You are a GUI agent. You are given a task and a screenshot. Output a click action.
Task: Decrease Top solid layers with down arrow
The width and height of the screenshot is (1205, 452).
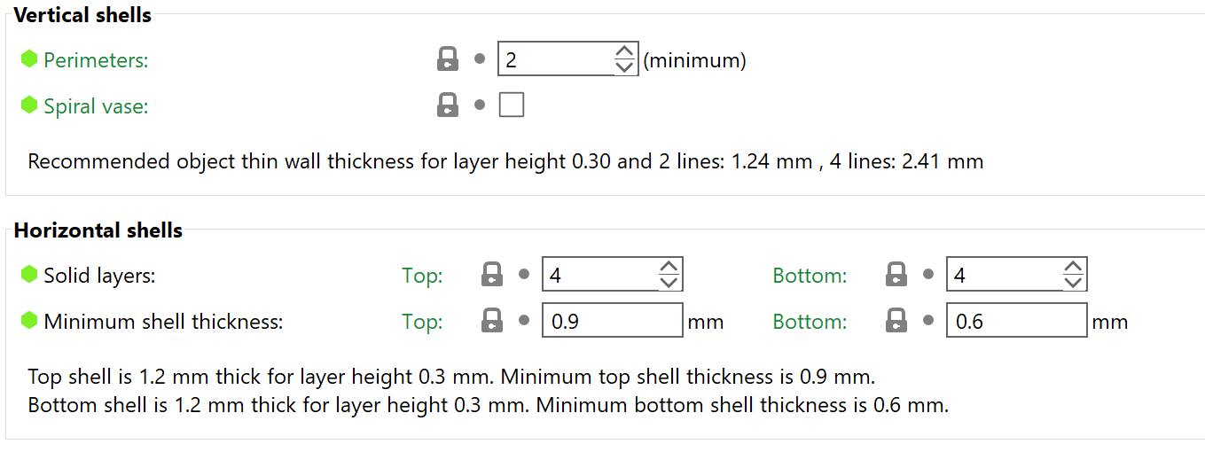pyautogui.click(x=669, y=283)
